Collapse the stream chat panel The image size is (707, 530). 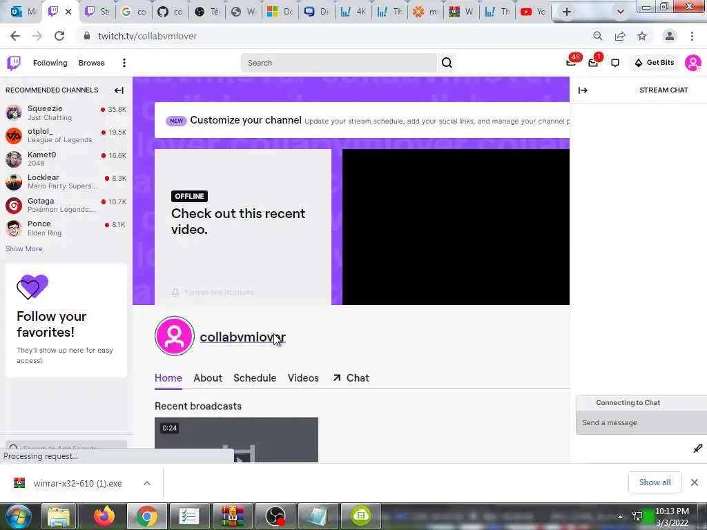[x=583, y=90]
